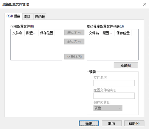
Task: Click the 配置文件名称(I) input field
Action: [114, 96]
